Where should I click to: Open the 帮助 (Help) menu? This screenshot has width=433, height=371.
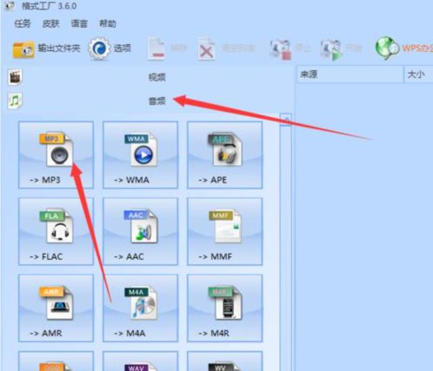pos(108,24)
